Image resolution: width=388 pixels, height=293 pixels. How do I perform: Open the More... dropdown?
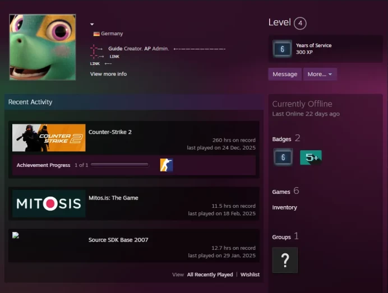coord(320,74)
